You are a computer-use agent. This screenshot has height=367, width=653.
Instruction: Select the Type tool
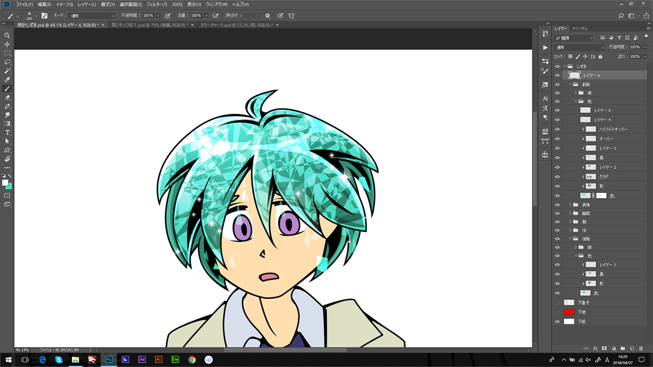tap(7, 133)
